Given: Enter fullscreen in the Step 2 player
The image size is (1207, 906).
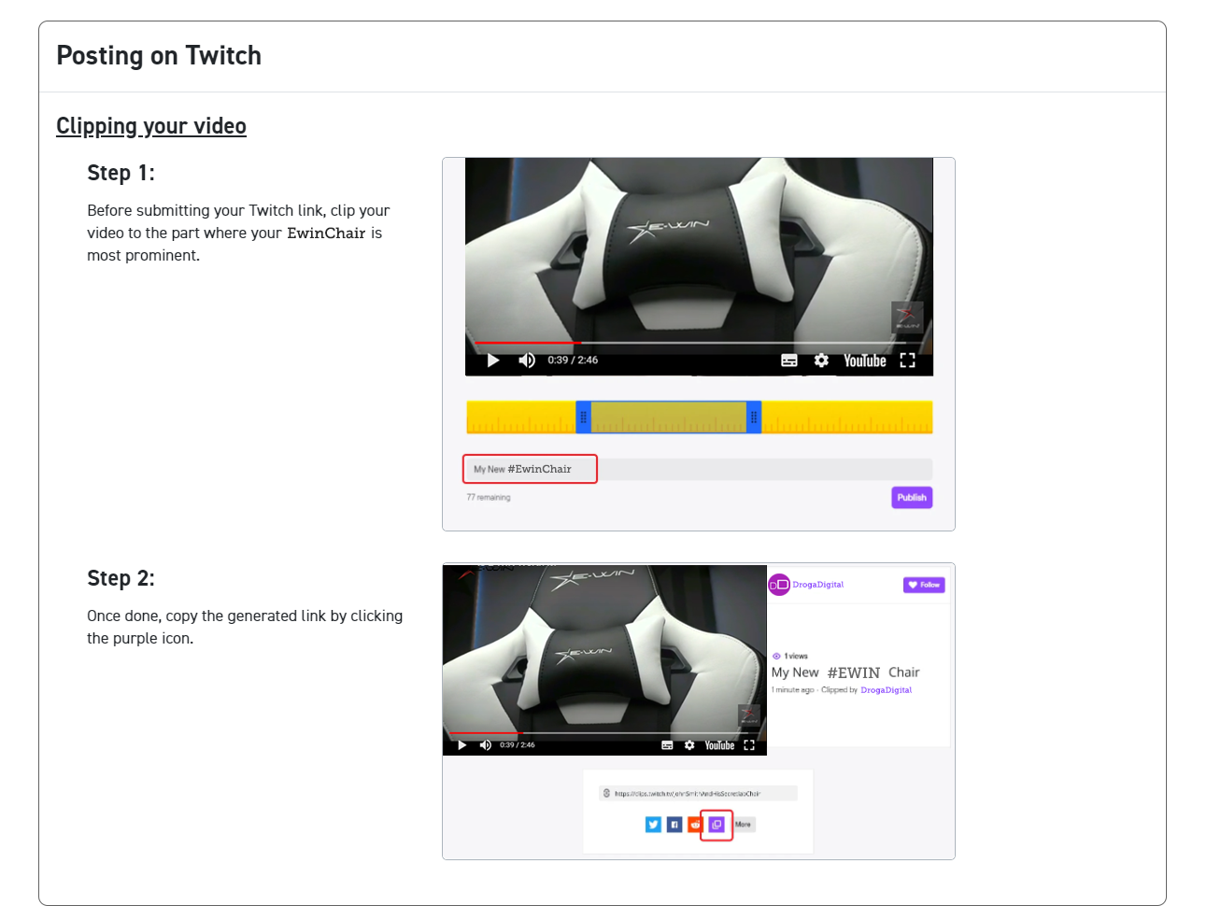Looking at the screenshot, I should [749, 745].
